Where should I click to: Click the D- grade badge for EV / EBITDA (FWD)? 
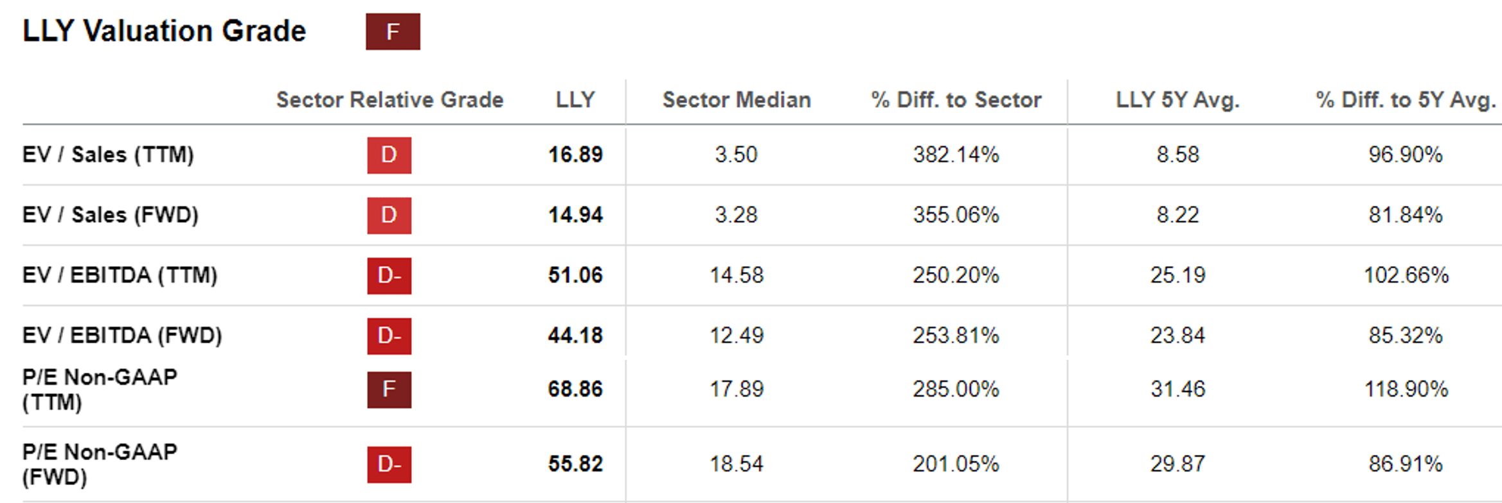pyautogui.click(x=389, y=336)
